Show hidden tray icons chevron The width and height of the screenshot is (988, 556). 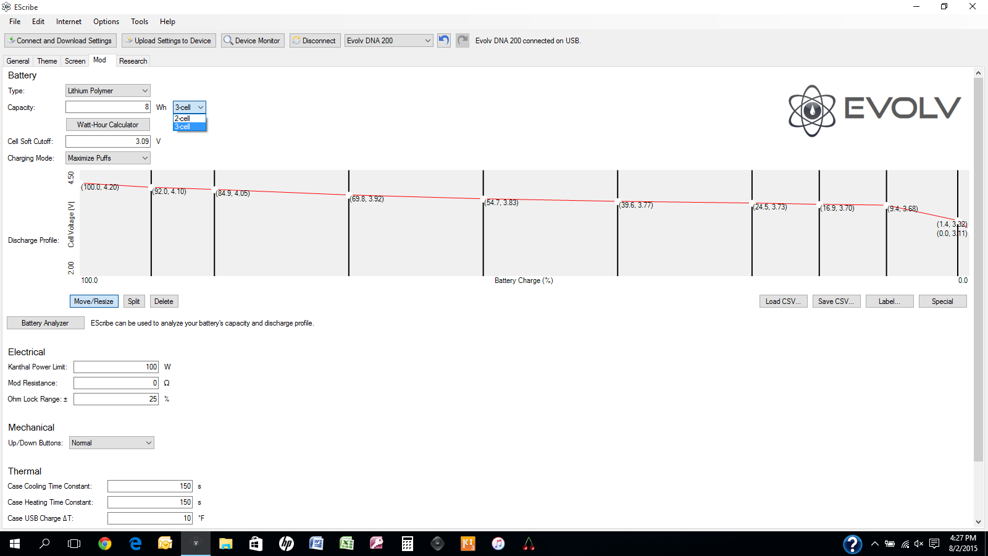(874, 544)
